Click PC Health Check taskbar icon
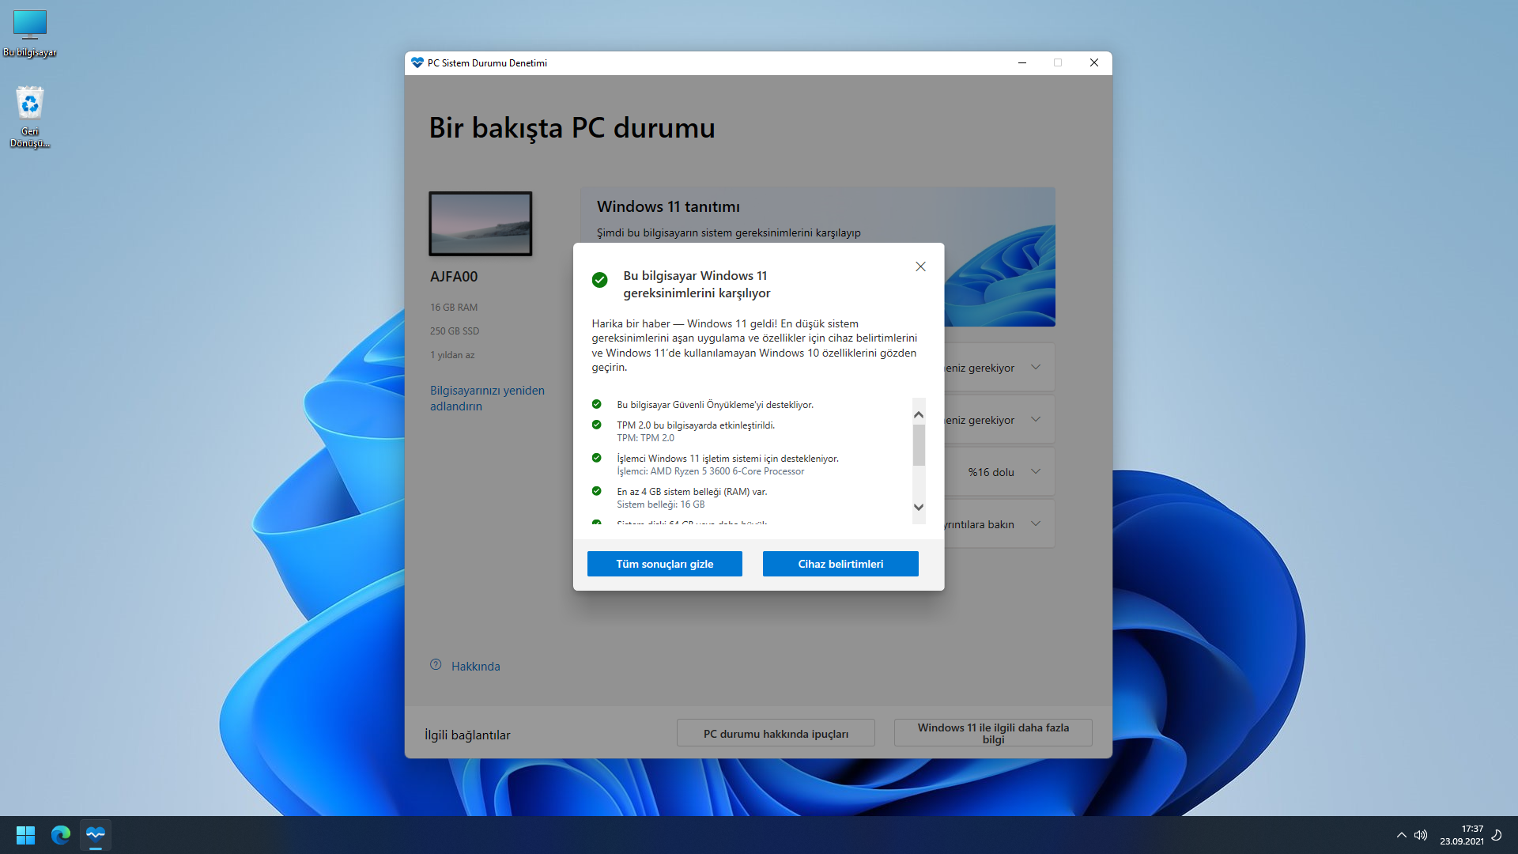 coord(96,835)
